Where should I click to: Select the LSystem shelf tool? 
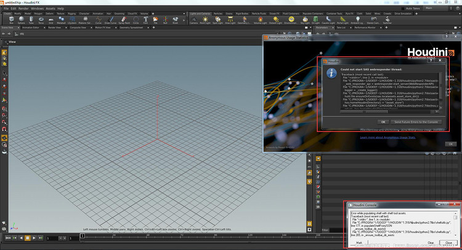coord(72,20)
